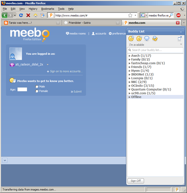Select the Male radio button

click(37, 86)
